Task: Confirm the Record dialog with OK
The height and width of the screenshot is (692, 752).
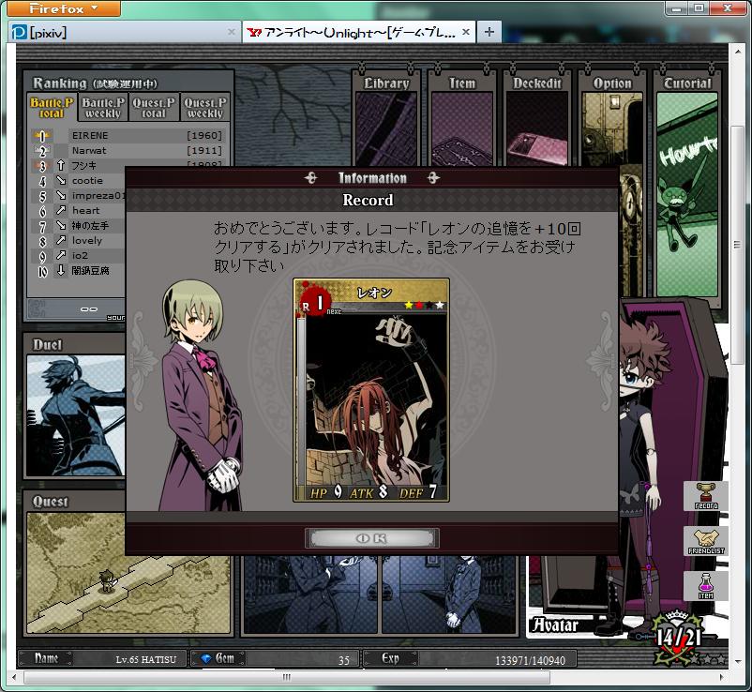Action: click(x=371, y=538)
